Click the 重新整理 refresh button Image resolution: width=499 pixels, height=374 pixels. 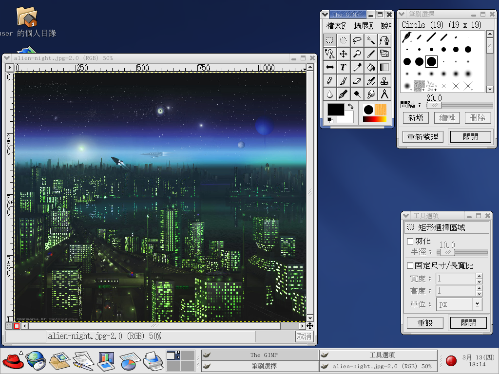point(423,137)
